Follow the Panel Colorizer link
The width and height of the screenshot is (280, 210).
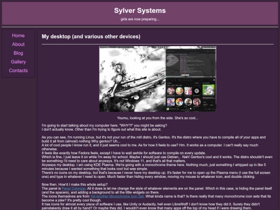(x=74, y=188)
